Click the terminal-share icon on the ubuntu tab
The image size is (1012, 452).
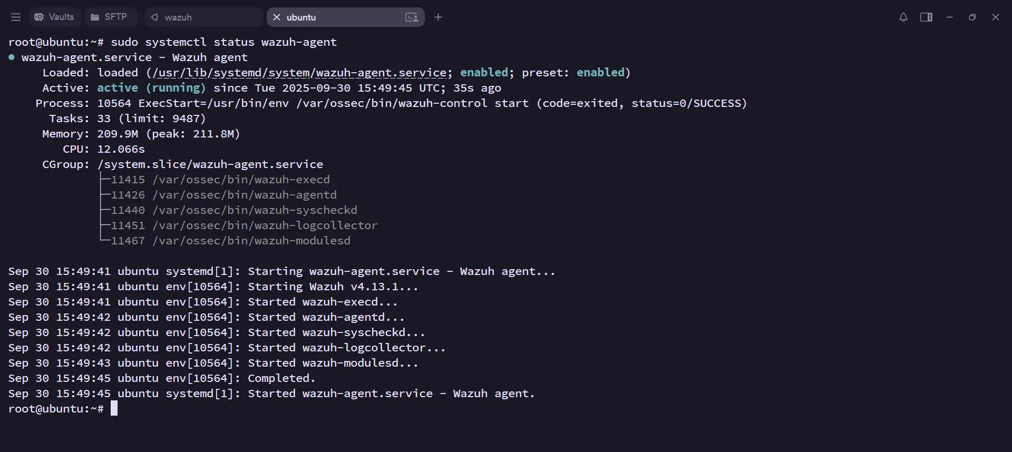coord(413,17)
